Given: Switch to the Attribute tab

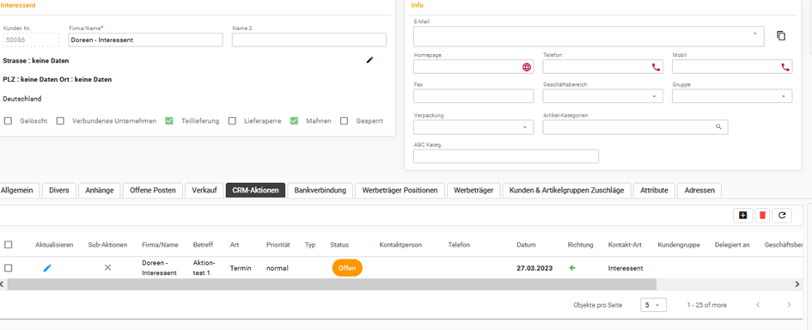Looking at the screenshot, I should [654, 190].
